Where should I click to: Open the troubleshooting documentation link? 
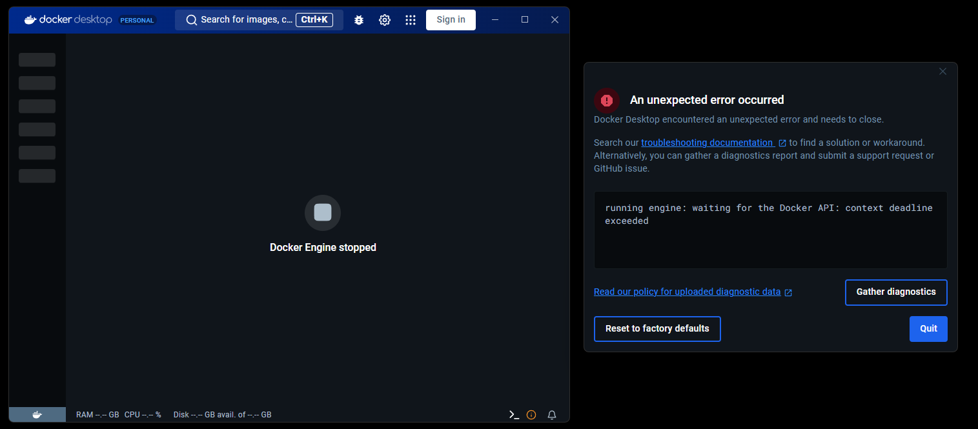707,143
